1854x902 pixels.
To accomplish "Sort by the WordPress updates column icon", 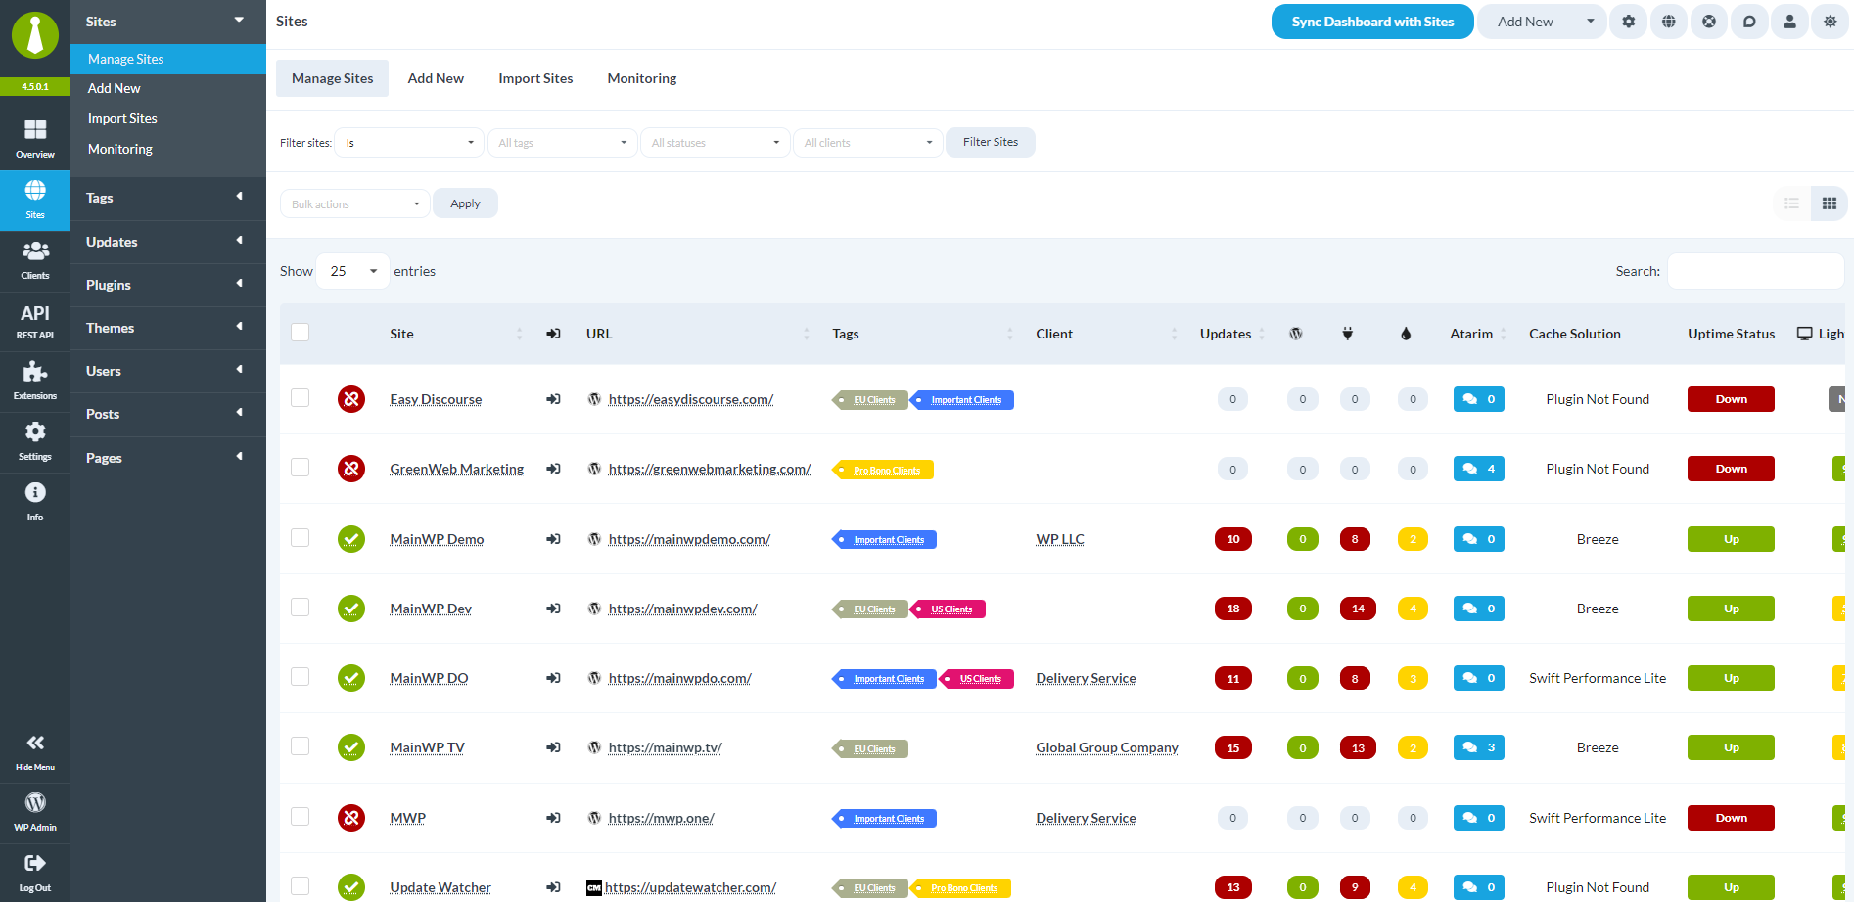I will [1296, 334].
